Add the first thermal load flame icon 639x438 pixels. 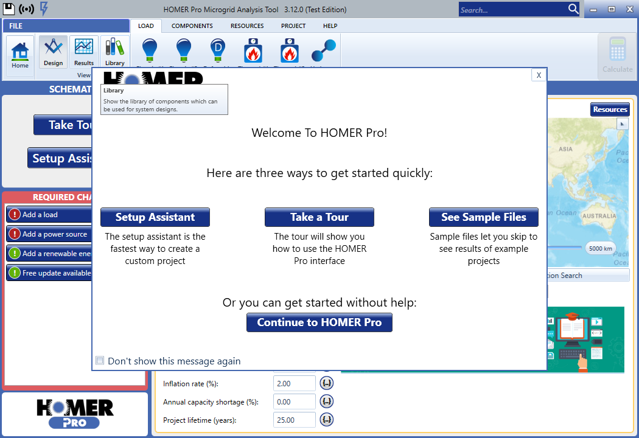coord(253,50)
